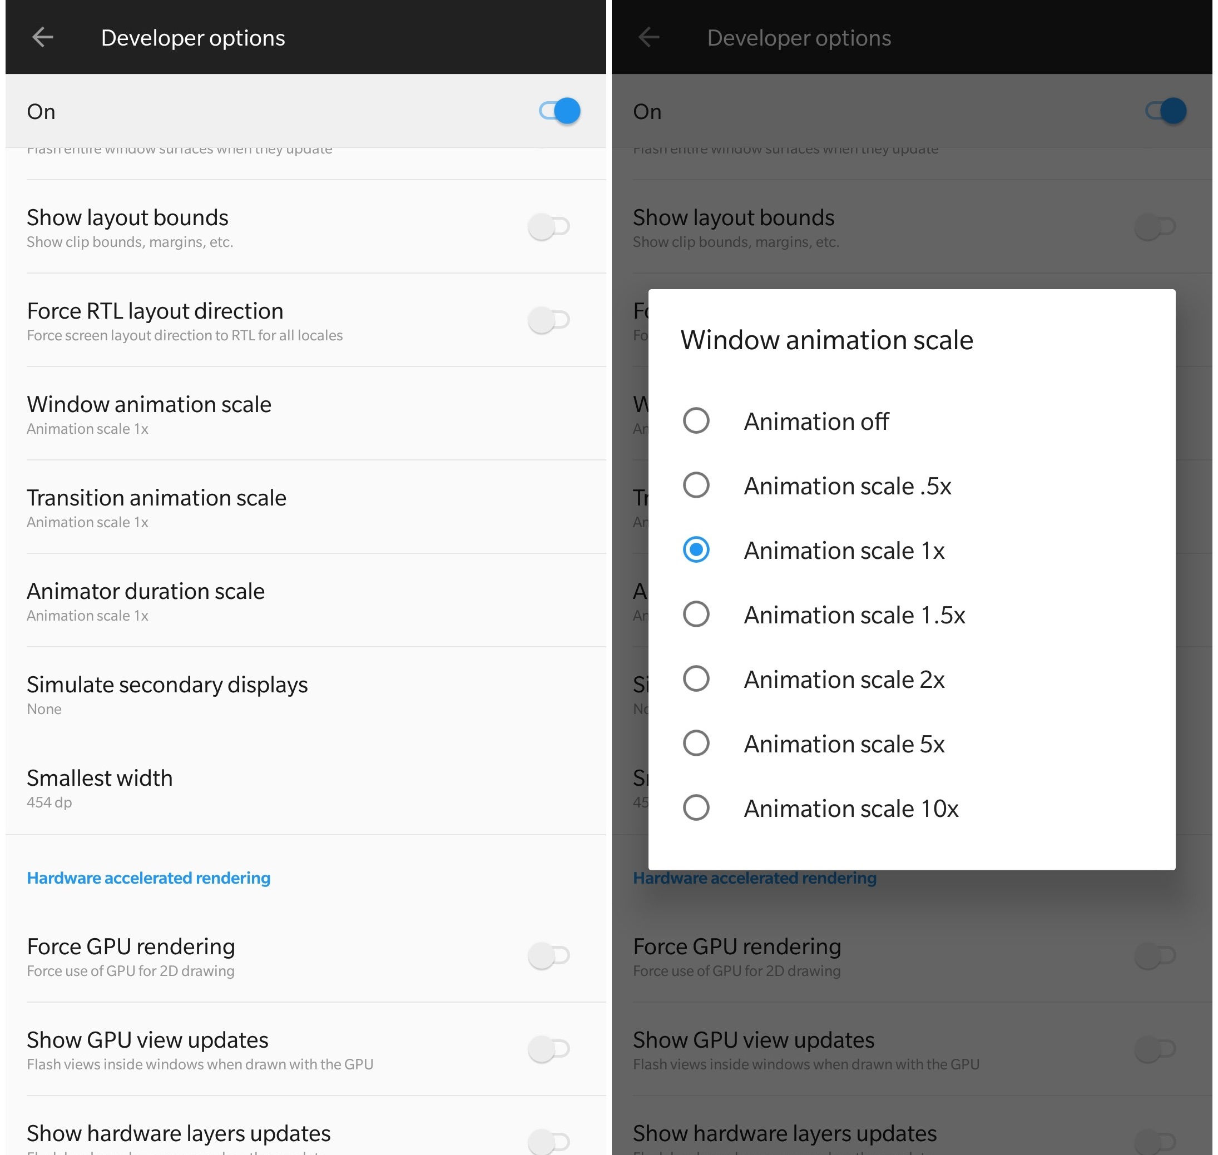Open Smallest width setting in left screen
The height and width of the screenshot is (1155, 1218).
tap(306, 788)
